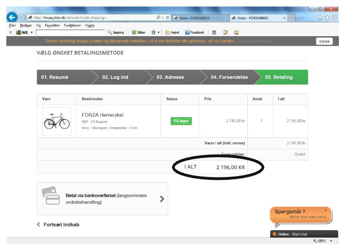Click the Gratis! shipping value
Viewport: 354px width, 250px height.
(x=300, y=154)
